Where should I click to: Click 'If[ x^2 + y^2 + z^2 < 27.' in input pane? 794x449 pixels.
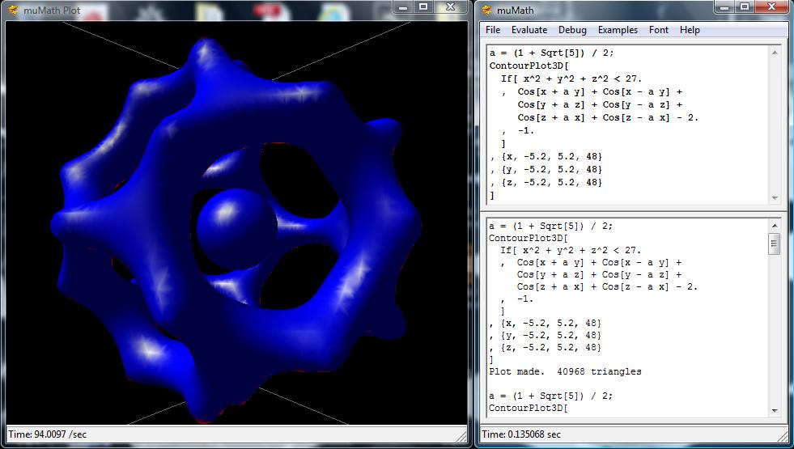571,78
